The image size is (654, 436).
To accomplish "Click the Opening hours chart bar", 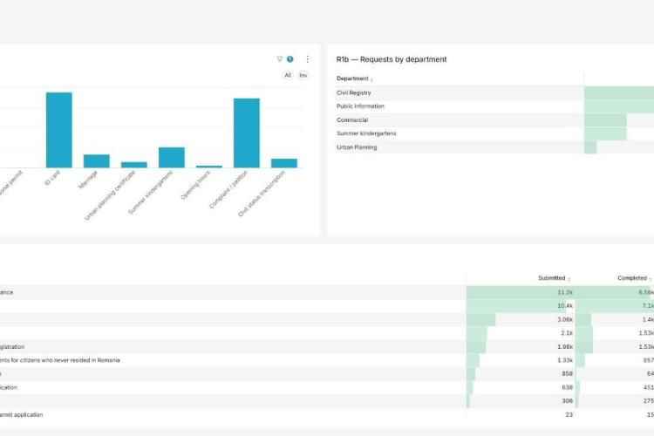I will click(209, 167).
